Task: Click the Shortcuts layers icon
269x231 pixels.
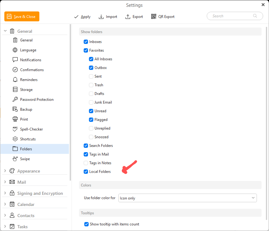Action: [x=15, y=139]
